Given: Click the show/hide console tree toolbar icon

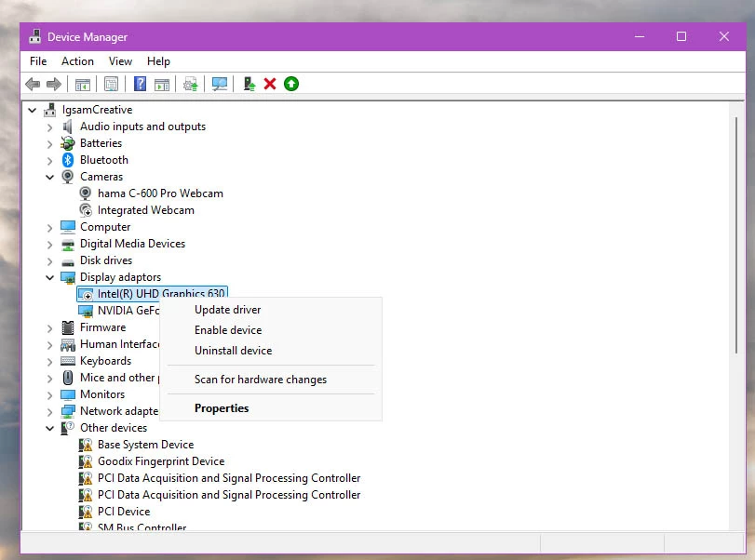Looking at the screenshot, I should (x=82, y=85).
